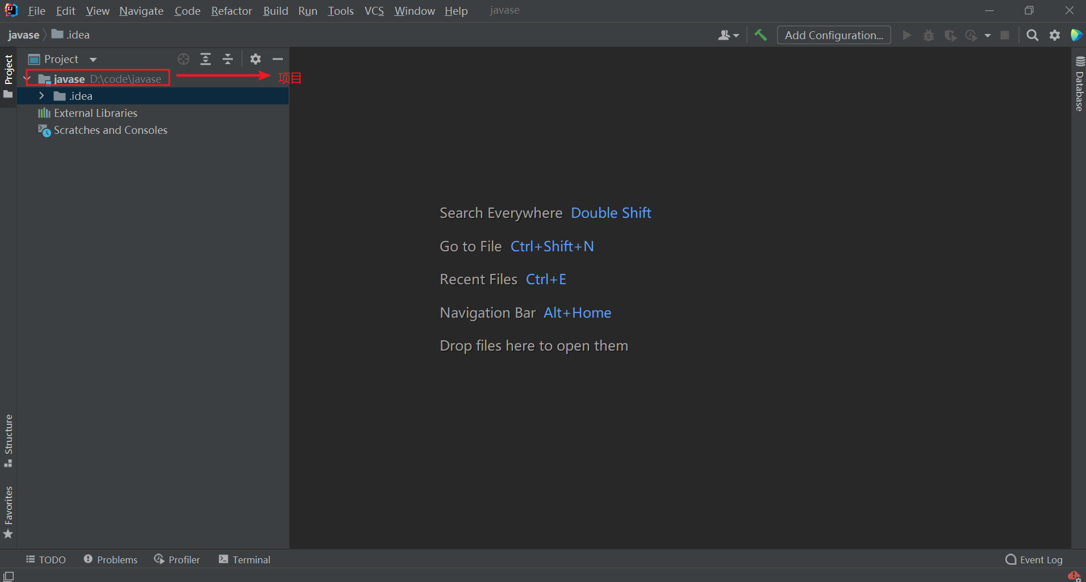Toggle the Database tool window

[1079, 85]
